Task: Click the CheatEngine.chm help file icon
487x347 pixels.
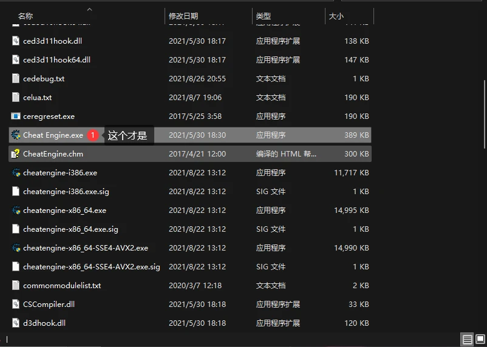Action: pos(16,153)
